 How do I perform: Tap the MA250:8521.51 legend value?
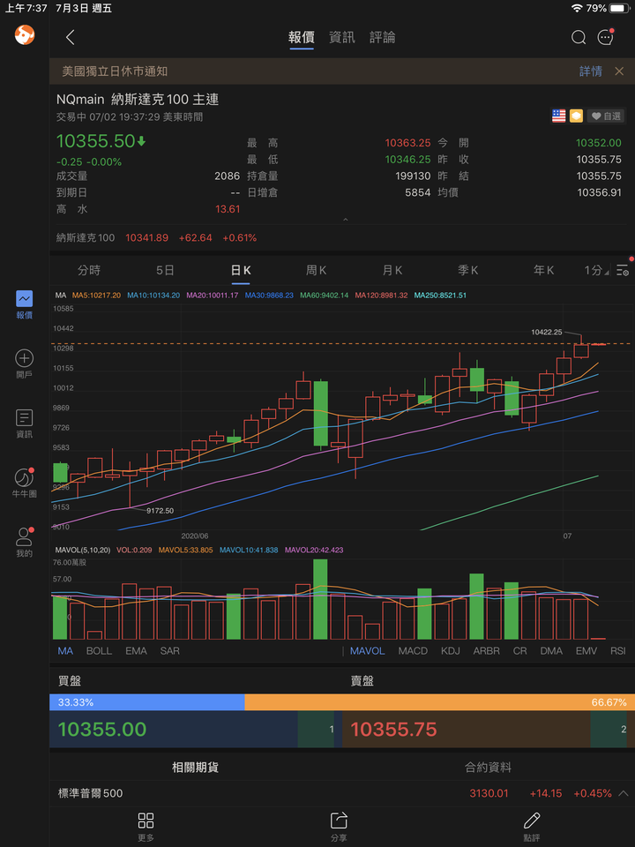click(x=440, y=296)
